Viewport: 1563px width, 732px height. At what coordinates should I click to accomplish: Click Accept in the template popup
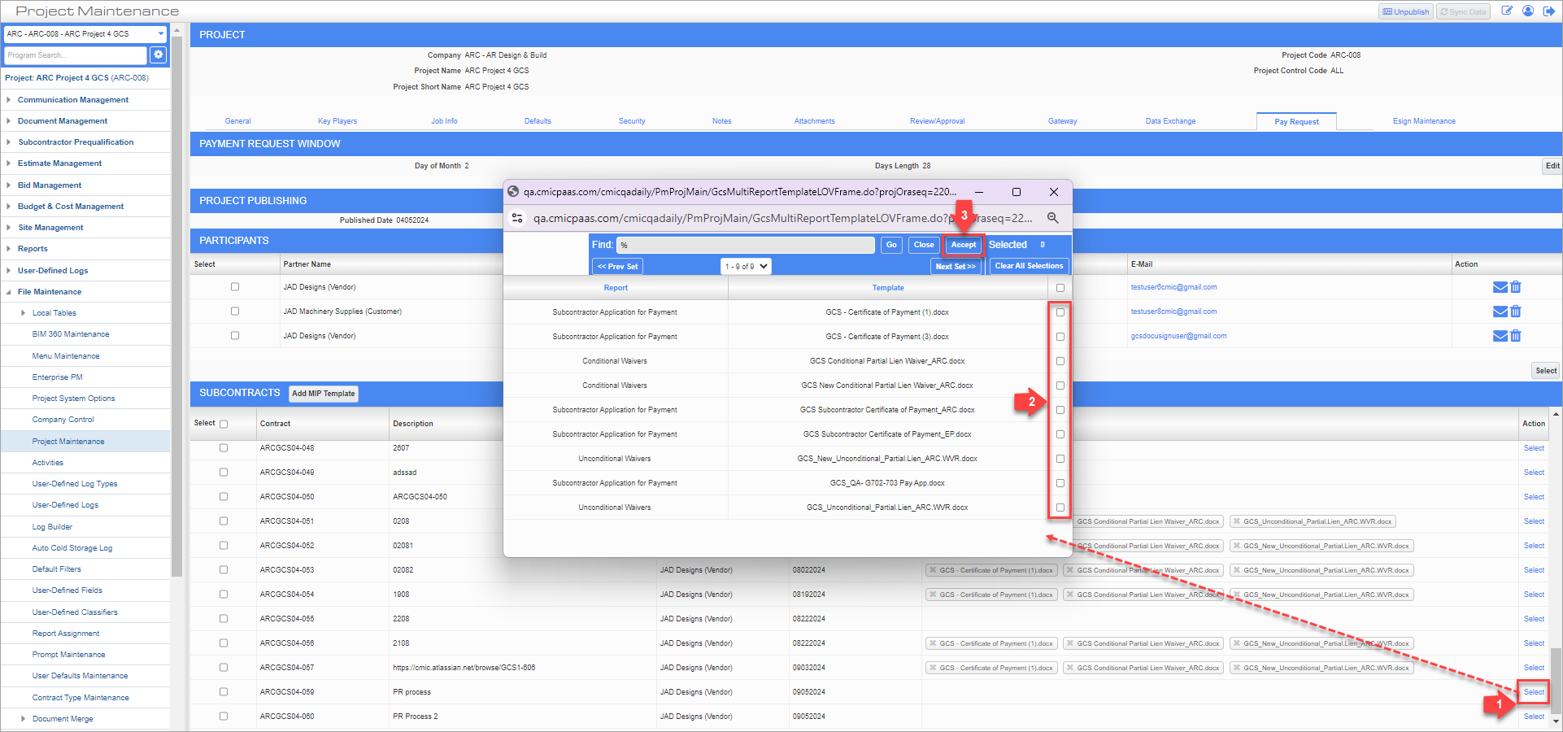click(x=964, y=245)
